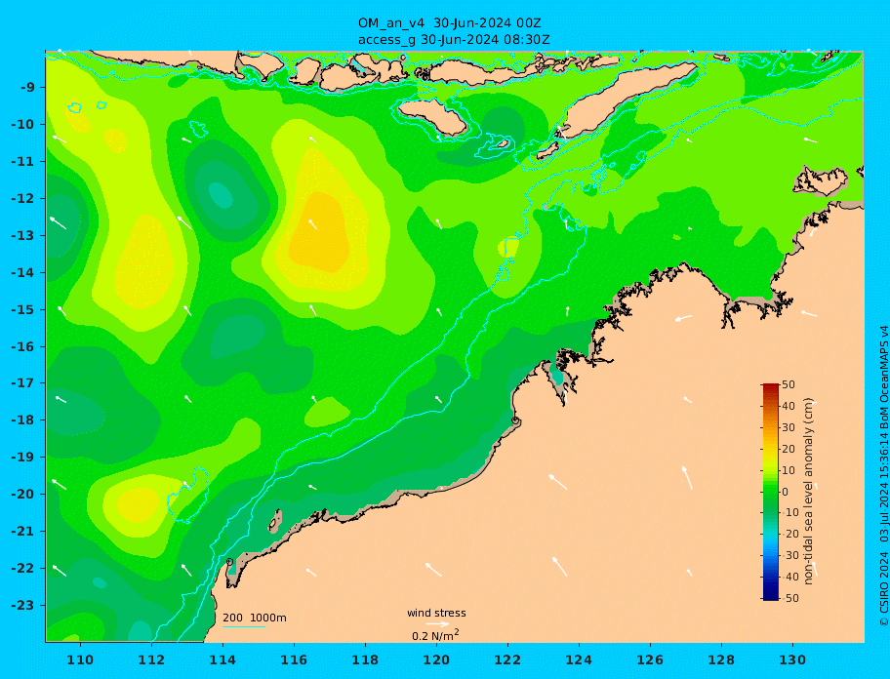Click the -19 latitude tick label
The height and width of the screenshot is (679, 890).
23,458
